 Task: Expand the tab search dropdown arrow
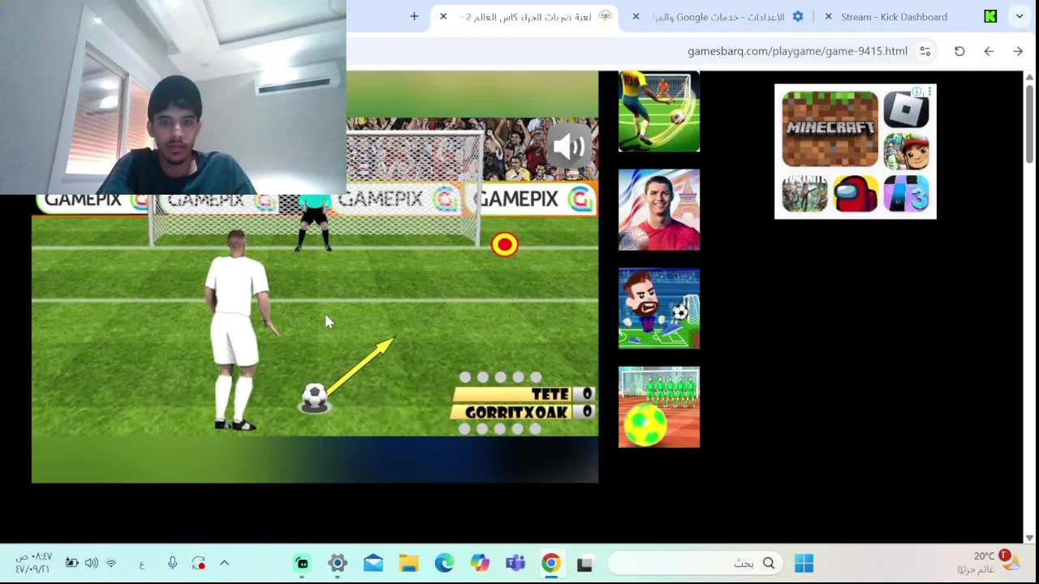pyautogui.click(x=1020, y=16)
